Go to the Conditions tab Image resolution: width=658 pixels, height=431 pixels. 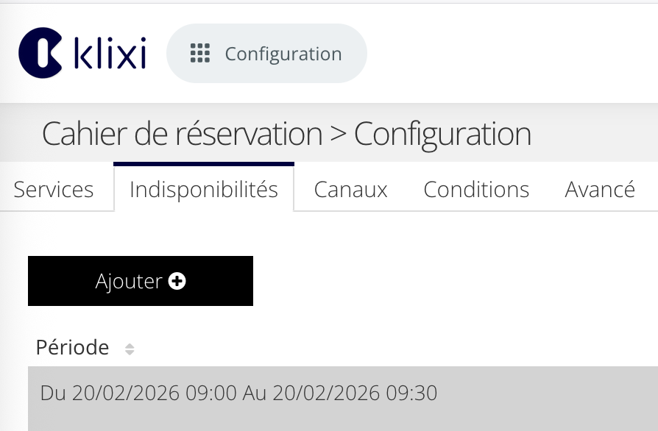point(476,190)
